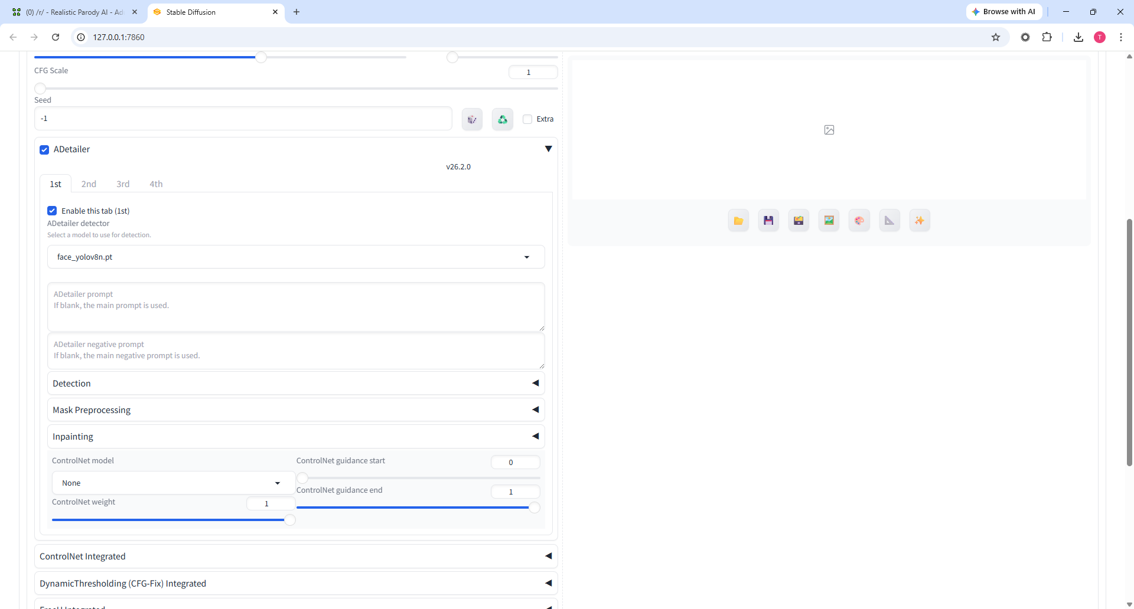Select the Stable Diffusion browser tab
The height and width of the screenshot is (609, 1134).
coord(215,12)
